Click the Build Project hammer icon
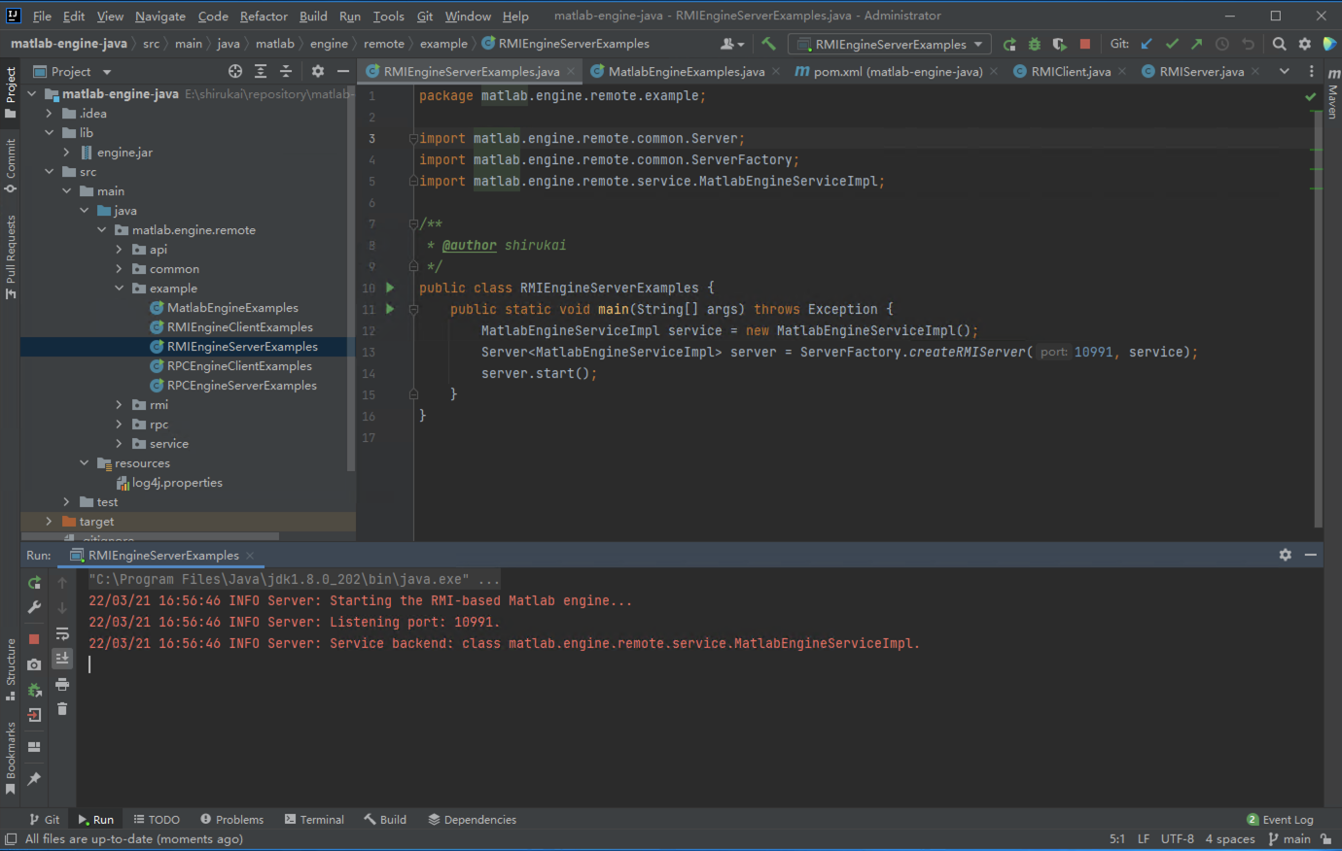 (768, 44)
